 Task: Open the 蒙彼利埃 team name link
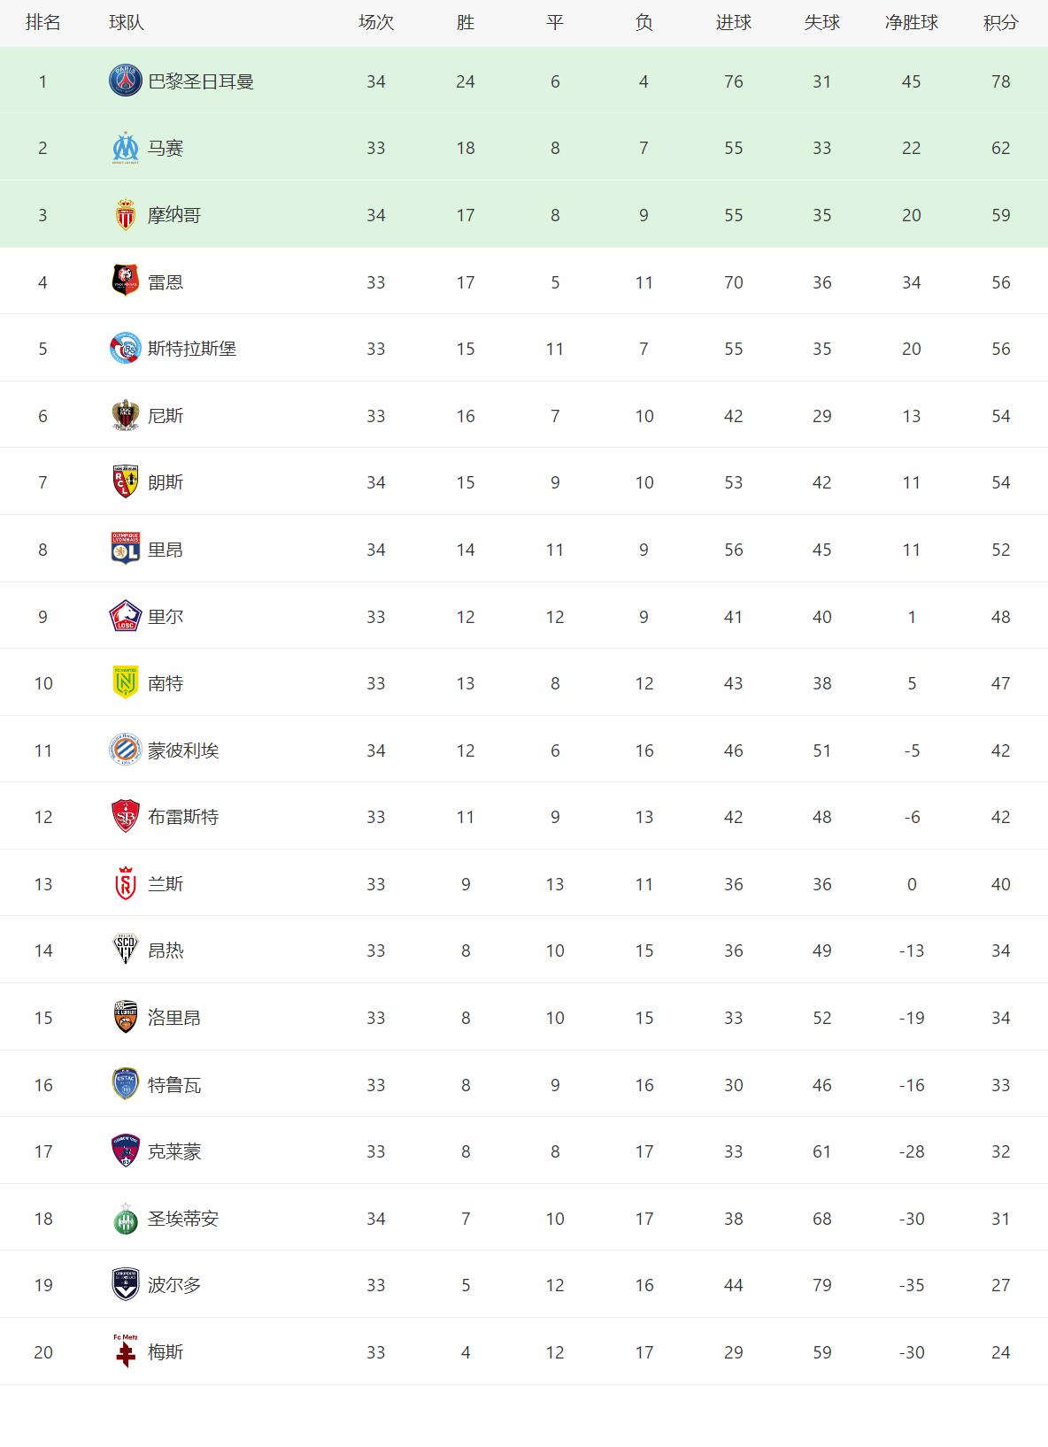pos(183,750)
